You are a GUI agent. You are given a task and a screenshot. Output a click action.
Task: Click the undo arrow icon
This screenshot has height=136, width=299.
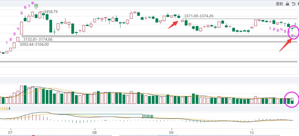(x=293, y=4)
